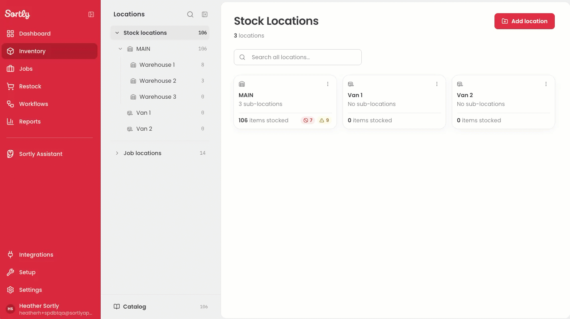Click the yellow low-stock badge showing 9
This screenshot has width=570, height=319.
click(324, 120)
